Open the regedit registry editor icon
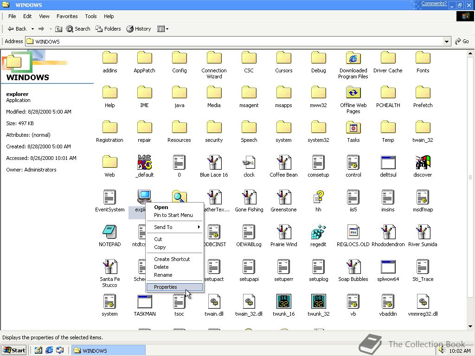 click(x=318, y=232)
